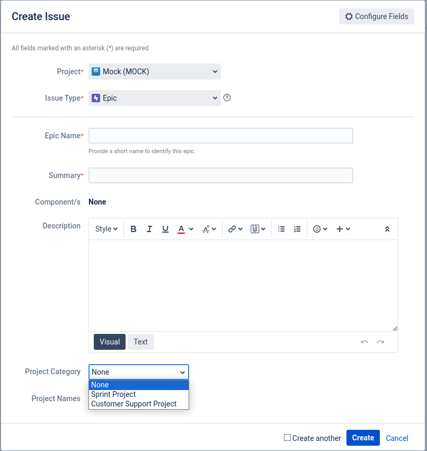Expand the Attachment dropdown chevron
Image resolution: width=427 pixels, height=451 pixels.
(x=263, y=229)
